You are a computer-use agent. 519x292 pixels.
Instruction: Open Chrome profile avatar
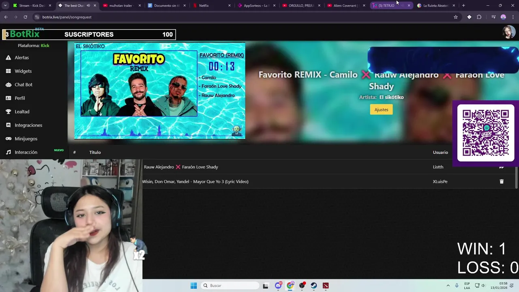[x=503, y=17]
